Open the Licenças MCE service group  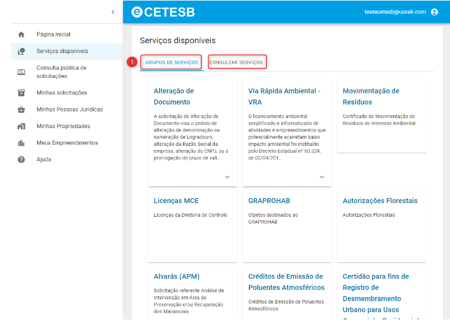[x=176, y=201]
